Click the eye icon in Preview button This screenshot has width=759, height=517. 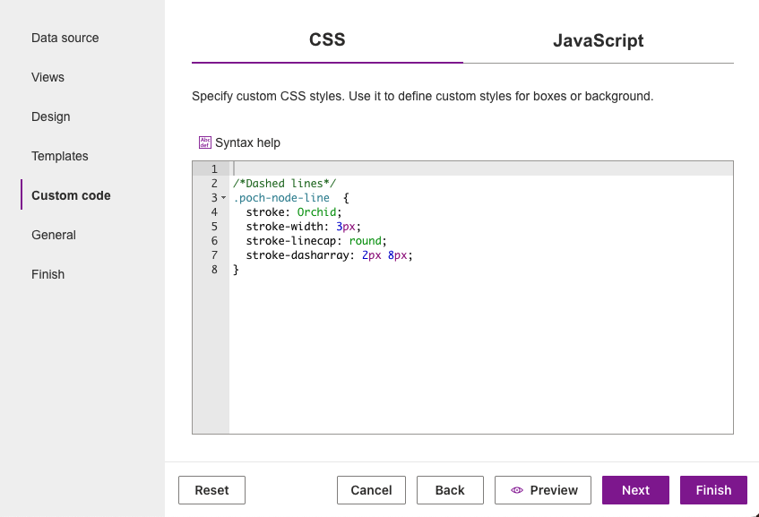516,490
